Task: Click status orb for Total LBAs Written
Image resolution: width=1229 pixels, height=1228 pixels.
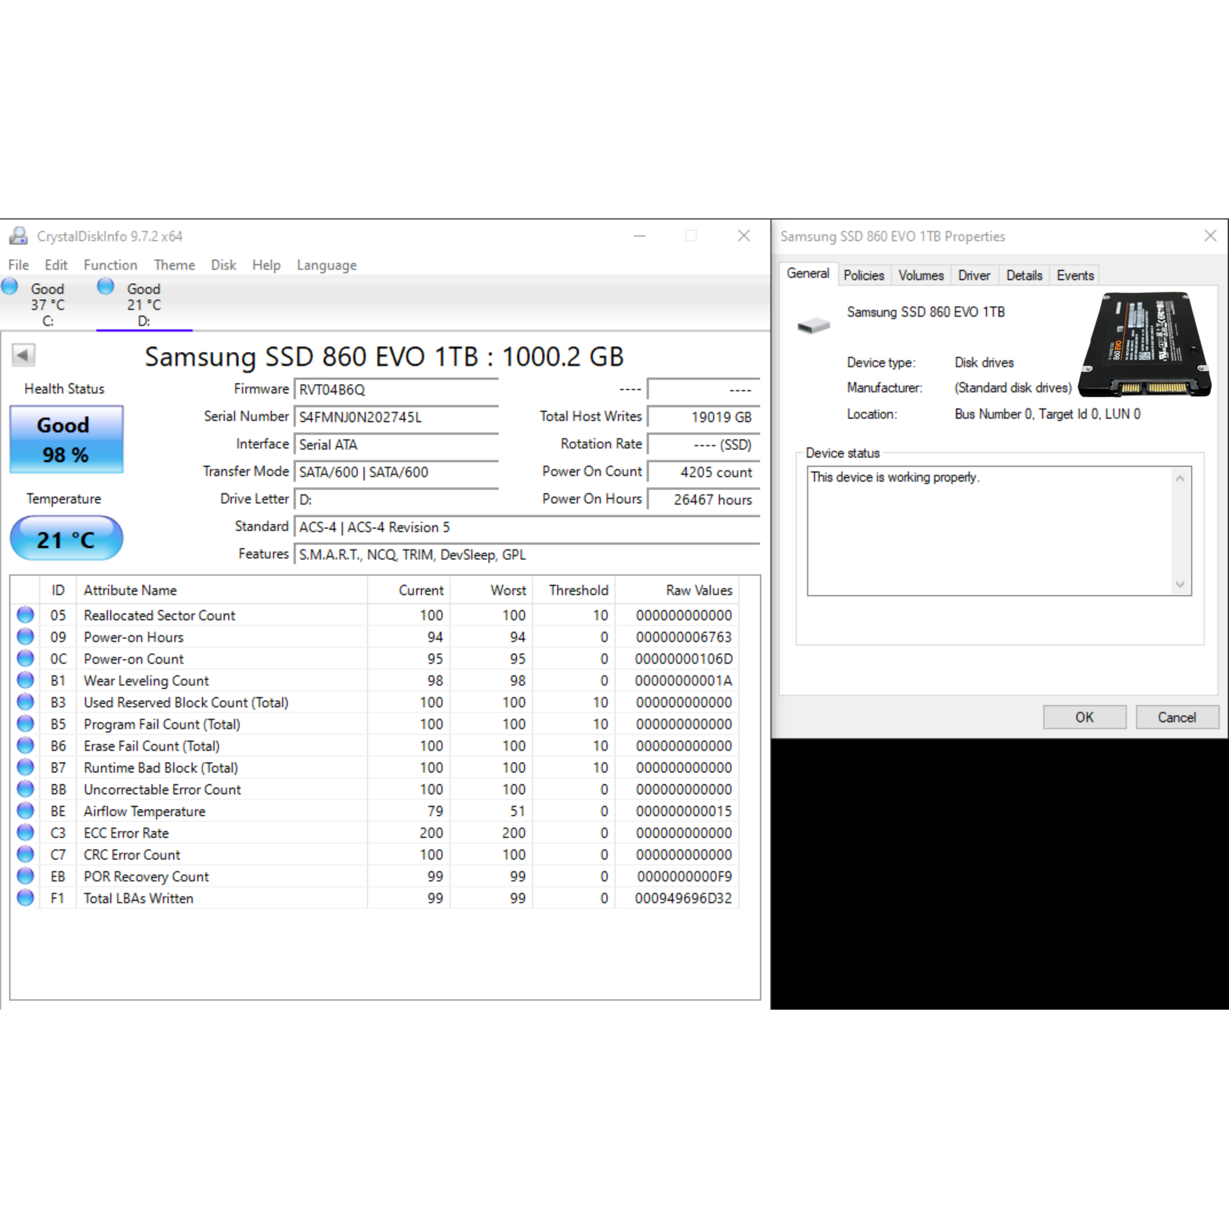Action: [x=26, y=898]
